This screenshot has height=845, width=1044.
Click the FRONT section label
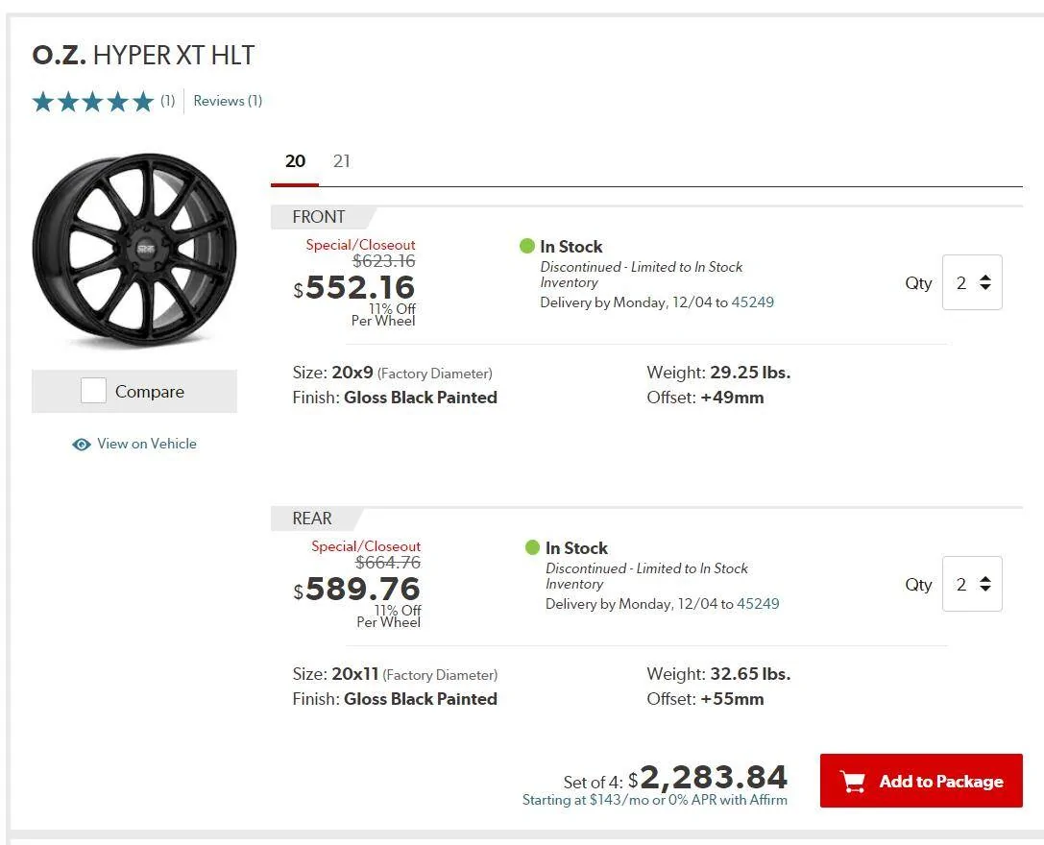318,217
